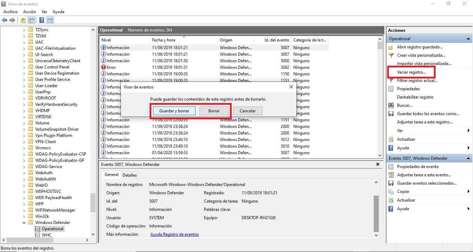Screen dimensions: 473x252
Task: Click the Error level icon in event list
Action: tap(103, 67)
